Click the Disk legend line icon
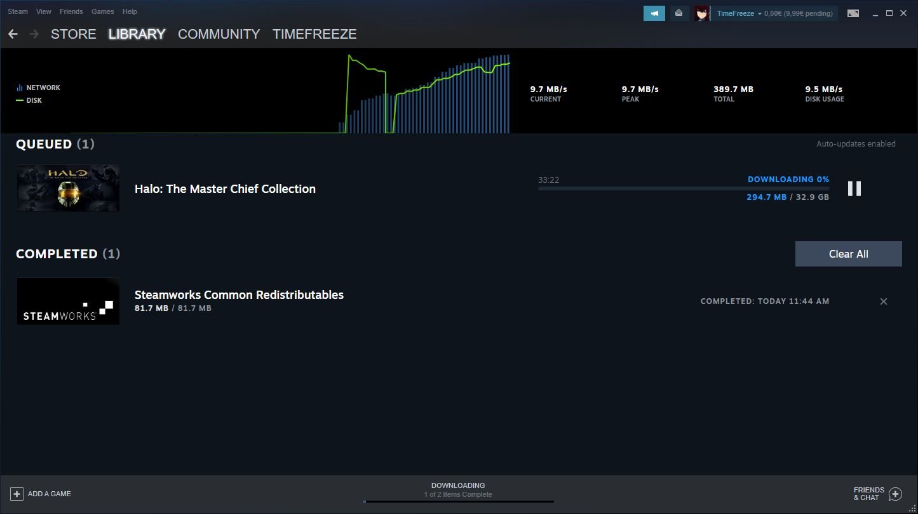 click(x=20, y=100)
